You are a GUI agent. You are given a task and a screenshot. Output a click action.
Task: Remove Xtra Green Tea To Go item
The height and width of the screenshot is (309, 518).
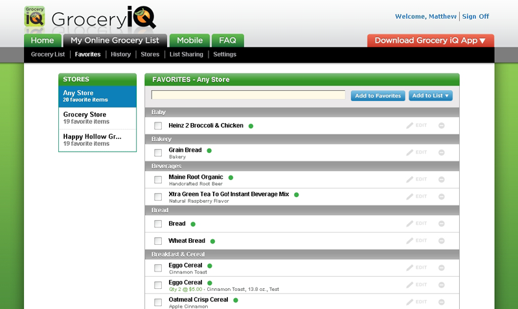[442, 197]
